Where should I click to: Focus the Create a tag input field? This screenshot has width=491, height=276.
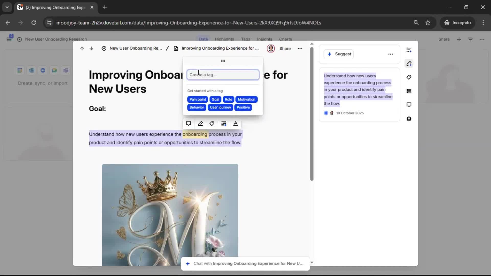(x=223, y=75)
